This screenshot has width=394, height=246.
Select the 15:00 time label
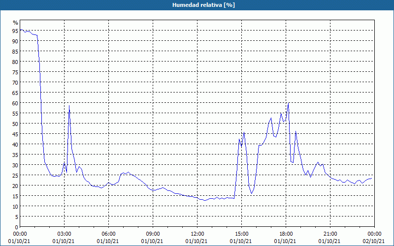241,234
